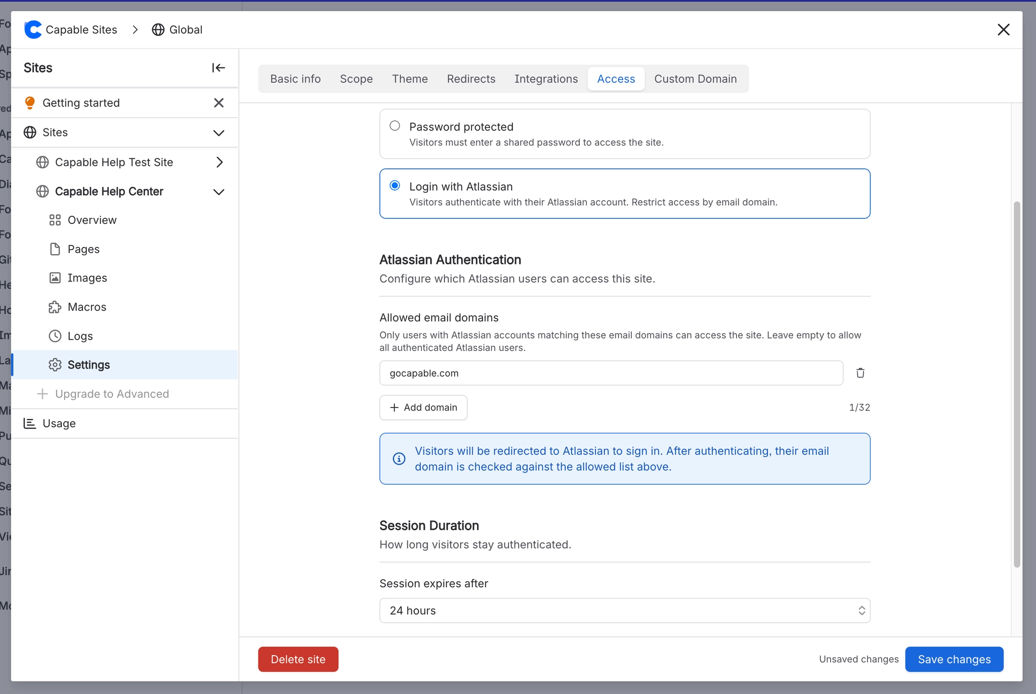The height and width of the screenshot is (694, 1036).
Task: Click the gocapable.com domain input field
Action: [x=611, y=373]
